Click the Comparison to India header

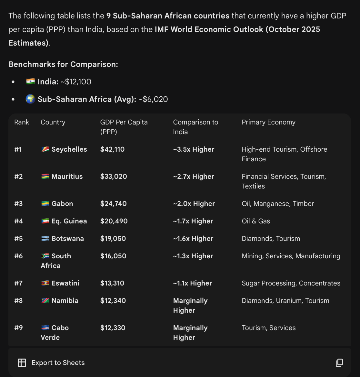(195, 127)
